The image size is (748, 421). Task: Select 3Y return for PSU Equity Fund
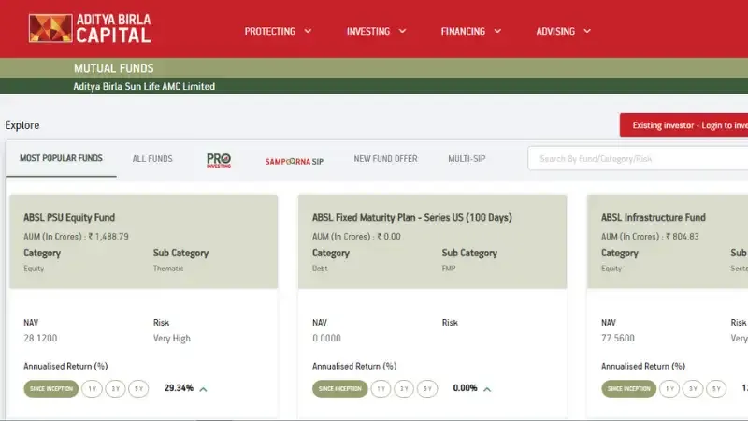pyautogui.click(x=115, y=388)
